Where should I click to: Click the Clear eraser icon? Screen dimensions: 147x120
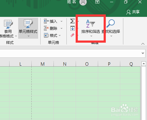click(73, 35)
